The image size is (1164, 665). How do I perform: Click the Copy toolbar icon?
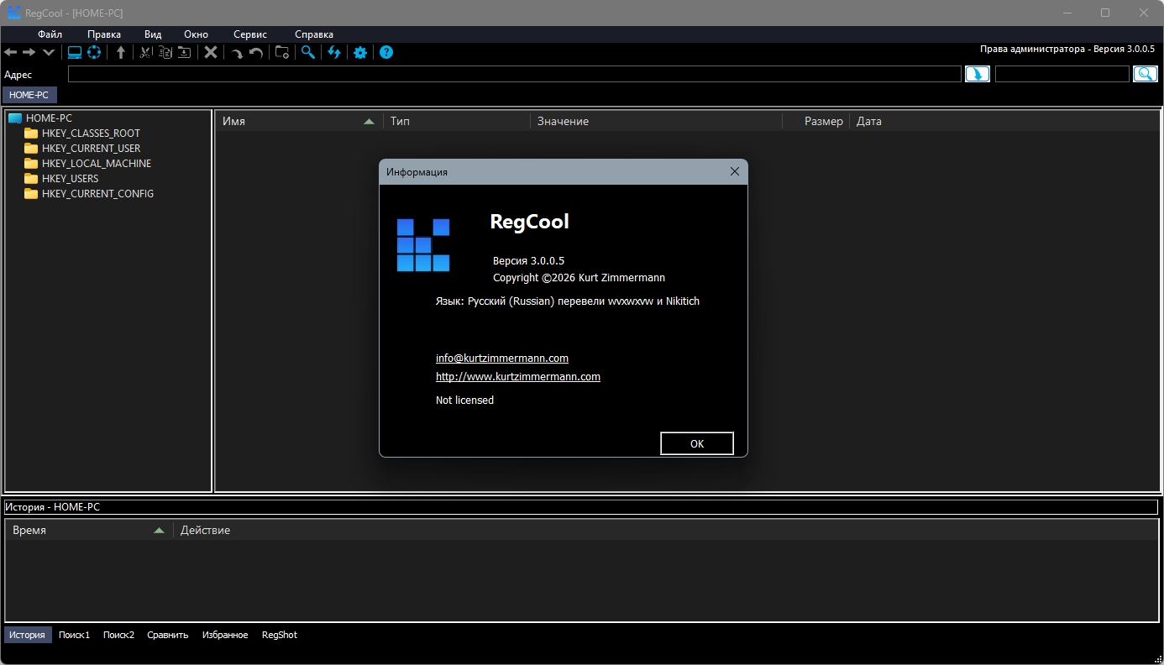(x=165, y=52)
